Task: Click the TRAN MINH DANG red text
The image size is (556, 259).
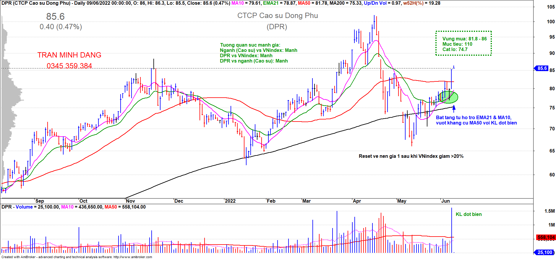Action: coord(69,55)
